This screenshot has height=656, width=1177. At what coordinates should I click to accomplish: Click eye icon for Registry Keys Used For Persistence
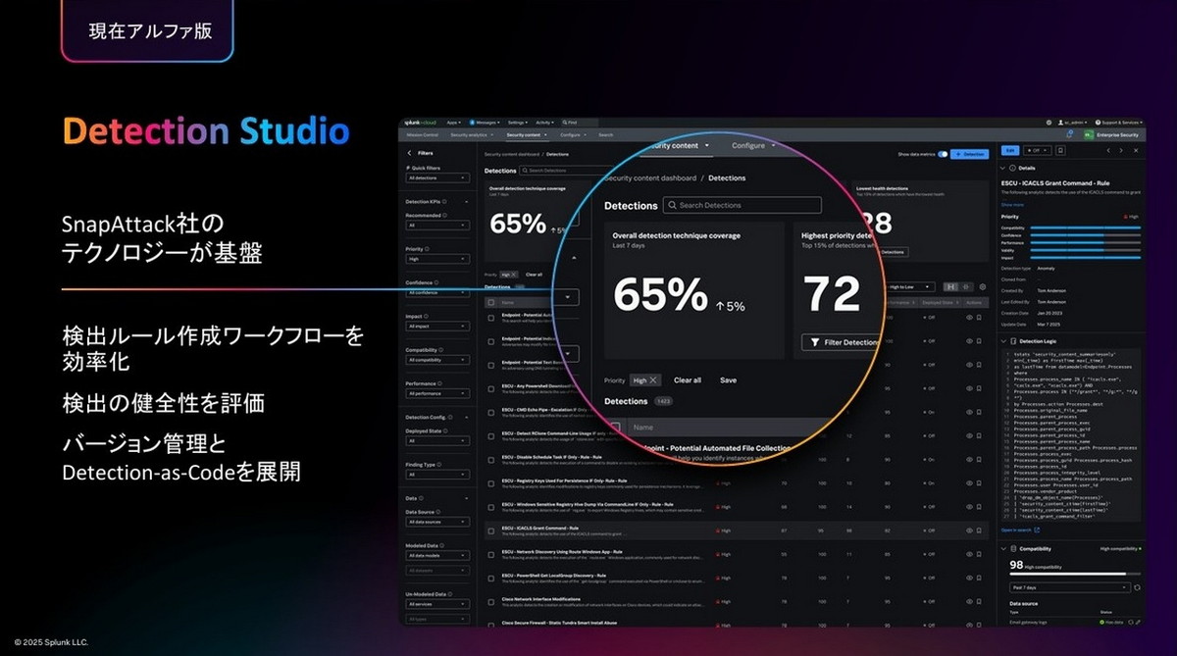969,481
